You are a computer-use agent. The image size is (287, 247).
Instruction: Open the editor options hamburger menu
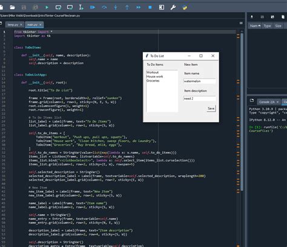[x=241, y=23]
